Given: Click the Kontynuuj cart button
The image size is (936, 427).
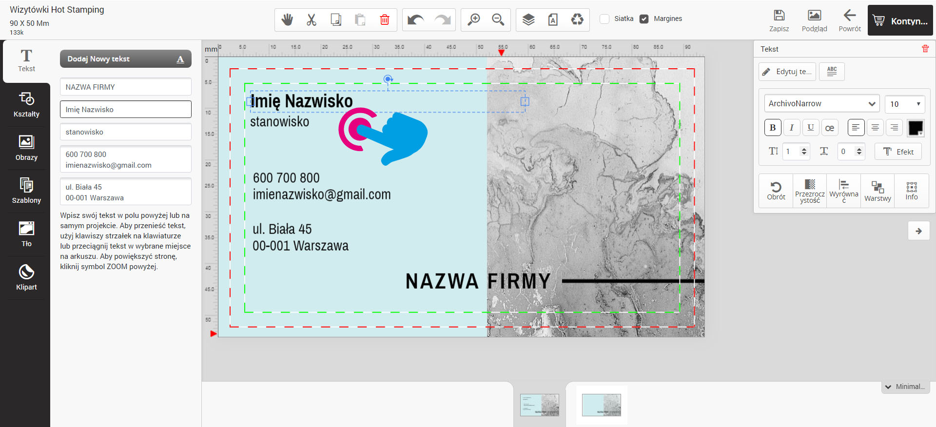Looking at the screenshot, I should (900, 20).
